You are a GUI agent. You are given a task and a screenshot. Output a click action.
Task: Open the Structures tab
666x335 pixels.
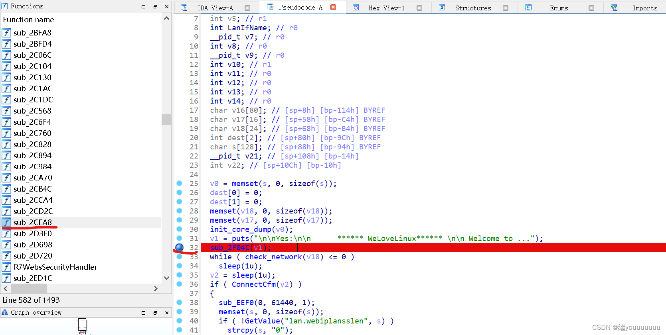pos(473,8)
